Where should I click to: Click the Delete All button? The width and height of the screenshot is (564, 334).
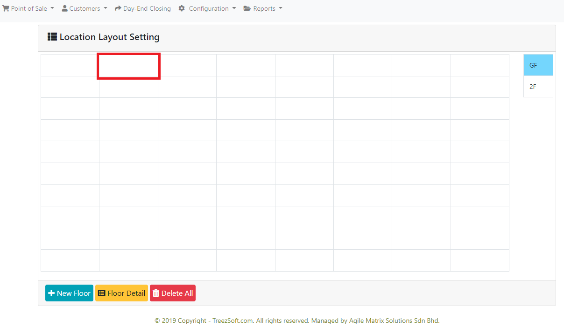[173, 293]
